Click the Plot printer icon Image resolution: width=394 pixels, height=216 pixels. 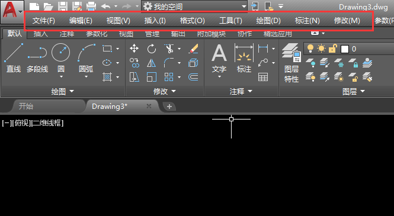(x=91, y=7)
